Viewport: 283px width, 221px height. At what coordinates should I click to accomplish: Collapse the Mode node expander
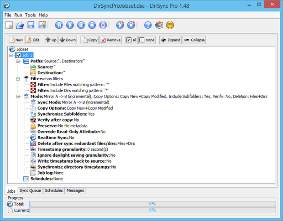pyautogui.click(x=18, y=97)
